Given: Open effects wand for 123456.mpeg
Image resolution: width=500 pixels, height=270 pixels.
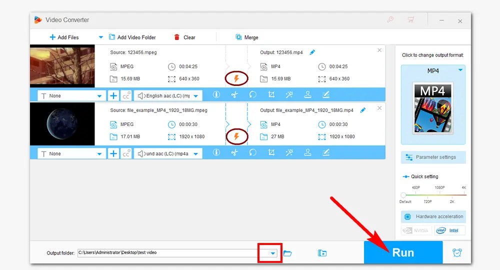Looking at the screenshot, I should (x=289, y=94).
